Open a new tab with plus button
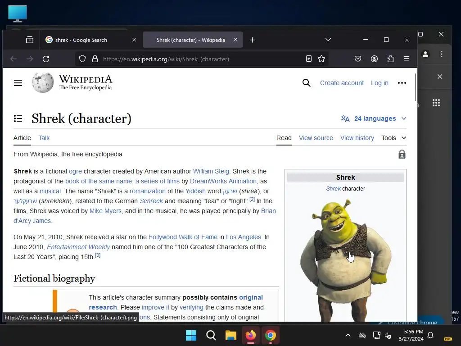The width and height of the screenshot is (461, 346). click(x=252, y=40)
